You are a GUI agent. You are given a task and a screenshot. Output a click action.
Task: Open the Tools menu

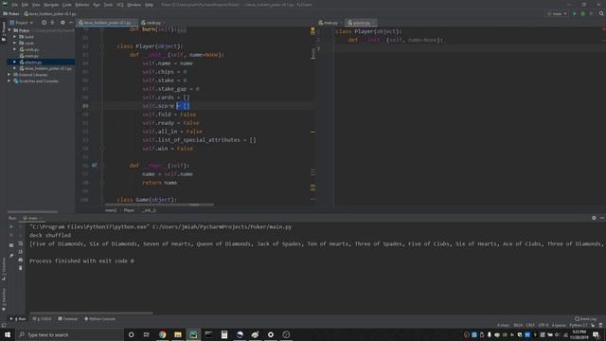point(108,5)
